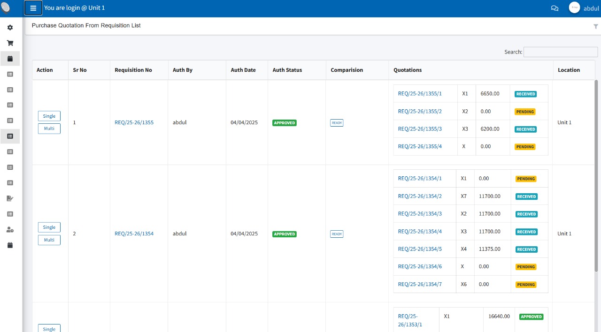Select amount 6200.00 in quotations
This screenshot has width=601, height=332.
click(490, 128)
